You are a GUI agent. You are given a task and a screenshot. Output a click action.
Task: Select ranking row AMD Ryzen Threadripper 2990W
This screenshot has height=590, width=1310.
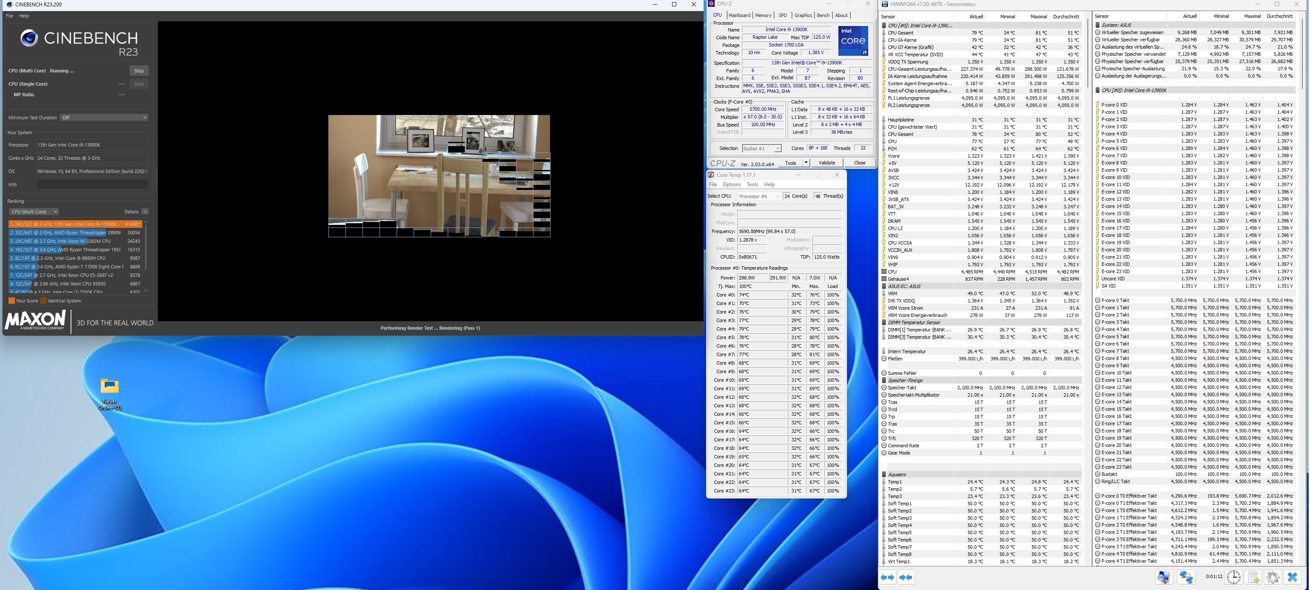75,233
